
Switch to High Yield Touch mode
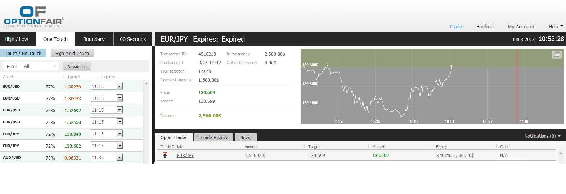point(72,53)
